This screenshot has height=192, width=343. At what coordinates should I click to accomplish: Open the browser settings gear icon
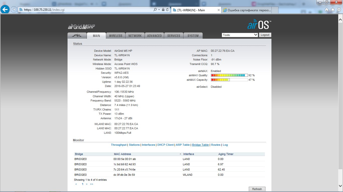pyautogui.click(x=339, y=9)
